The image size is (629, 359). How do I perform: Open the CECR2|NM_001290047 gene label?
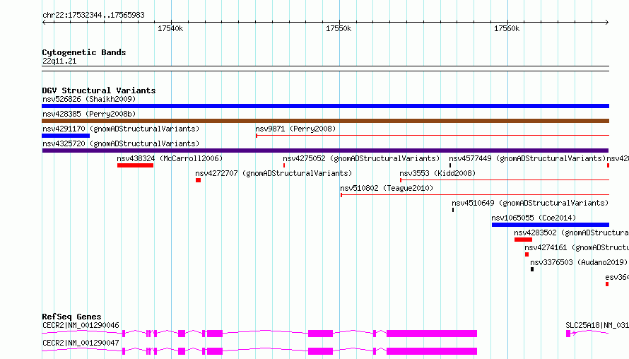[x=81, y=343]
